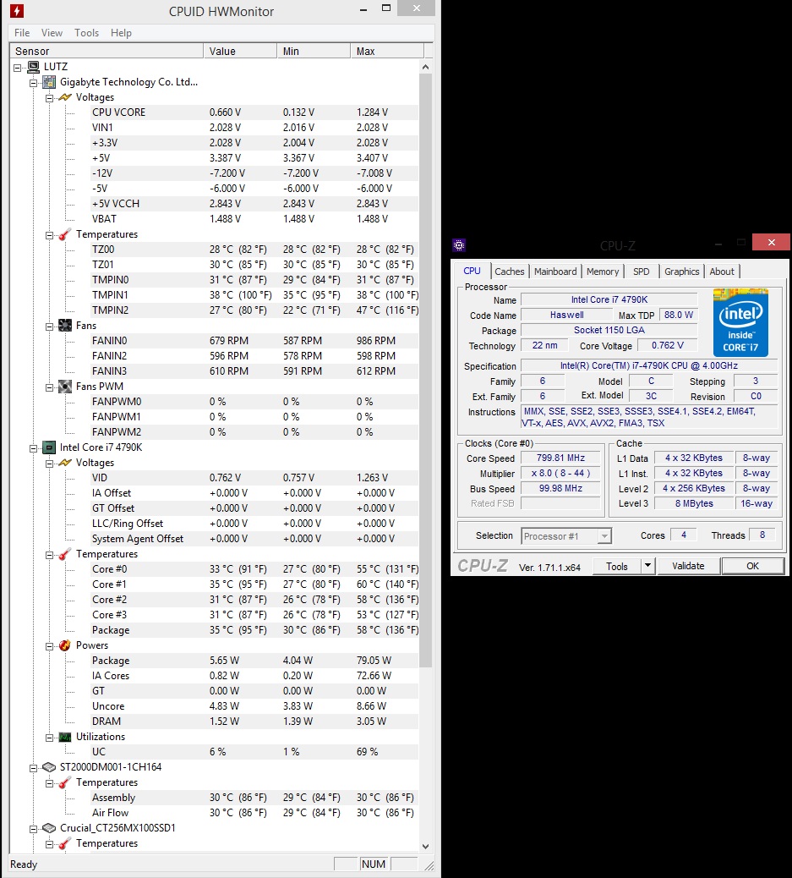Select the CPU tab in CPU-Z
The width and height of the screenshot is (792, 878).
pyautogui.click(x=472, y=271)
